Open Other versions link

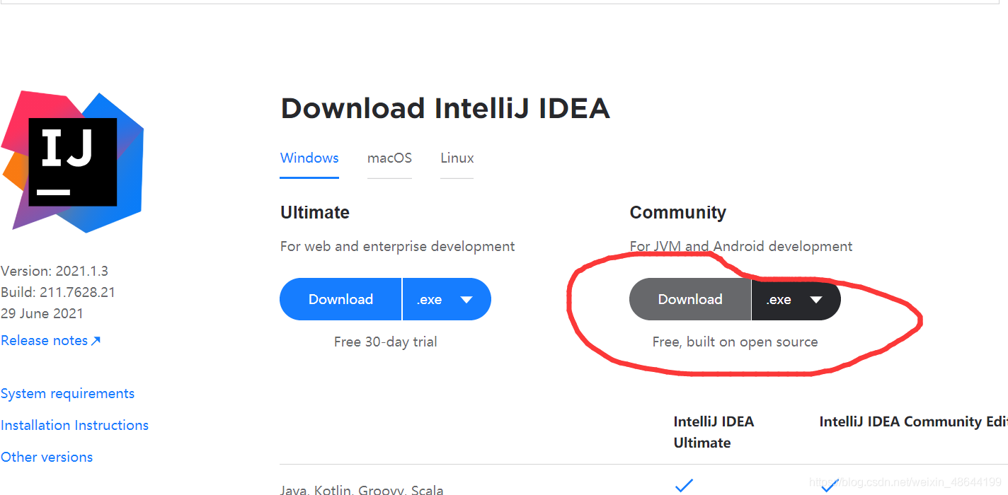[x=47, y=458]
